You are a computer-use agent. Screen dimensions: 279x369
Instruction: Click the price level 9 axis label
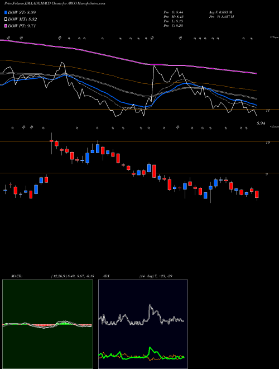[267, 174]
